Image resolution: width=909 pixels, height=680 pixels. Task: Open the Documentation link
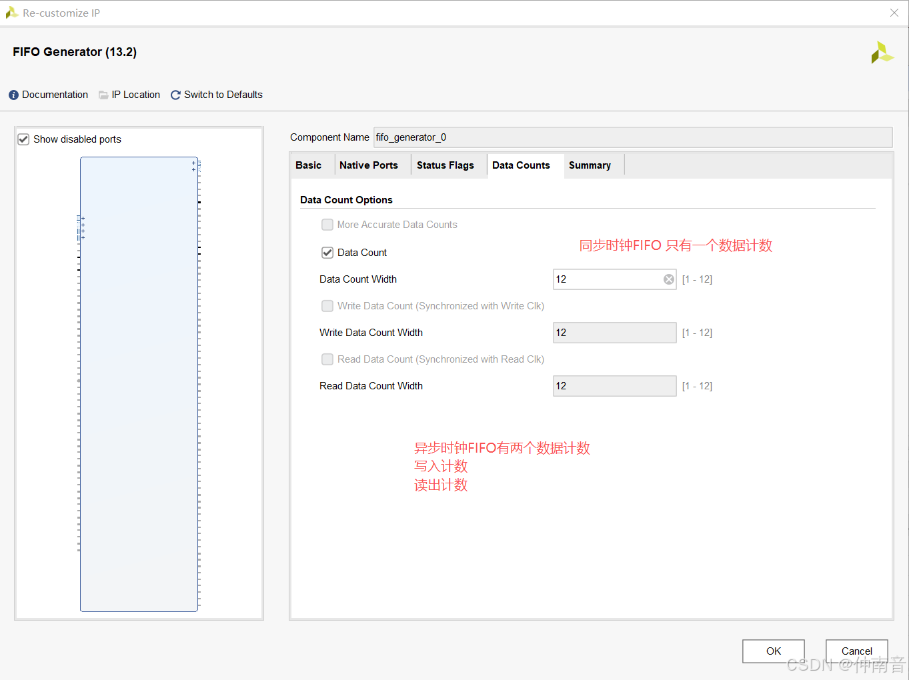(x=55, y=95)
